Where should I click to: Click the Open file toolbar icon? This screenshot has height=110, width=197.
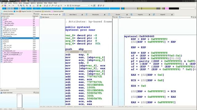[x=2, y=5]
